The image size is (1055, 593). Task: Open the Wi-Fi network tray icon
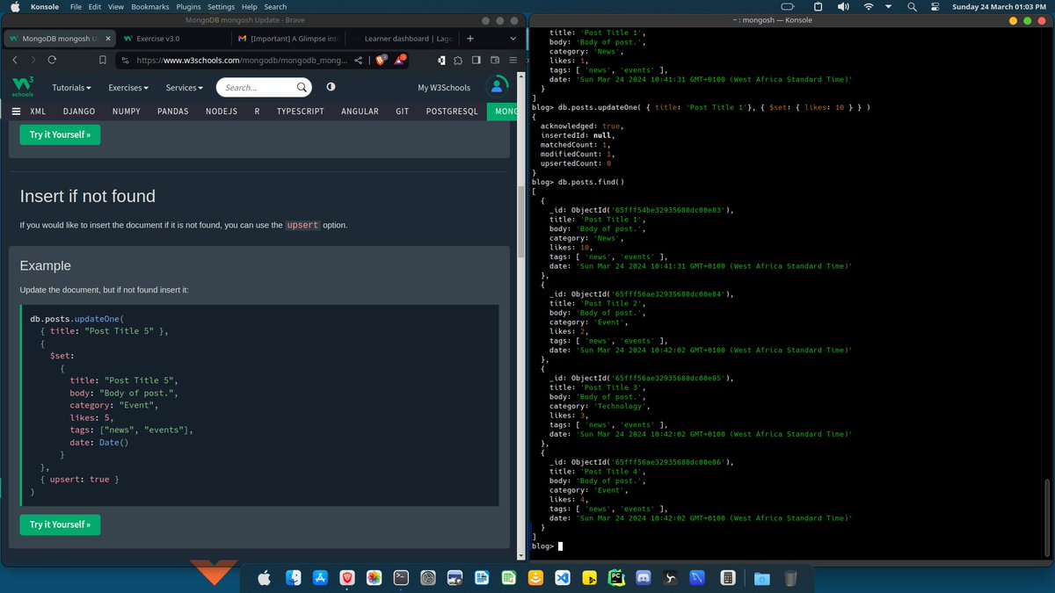[x=869, y=6]
